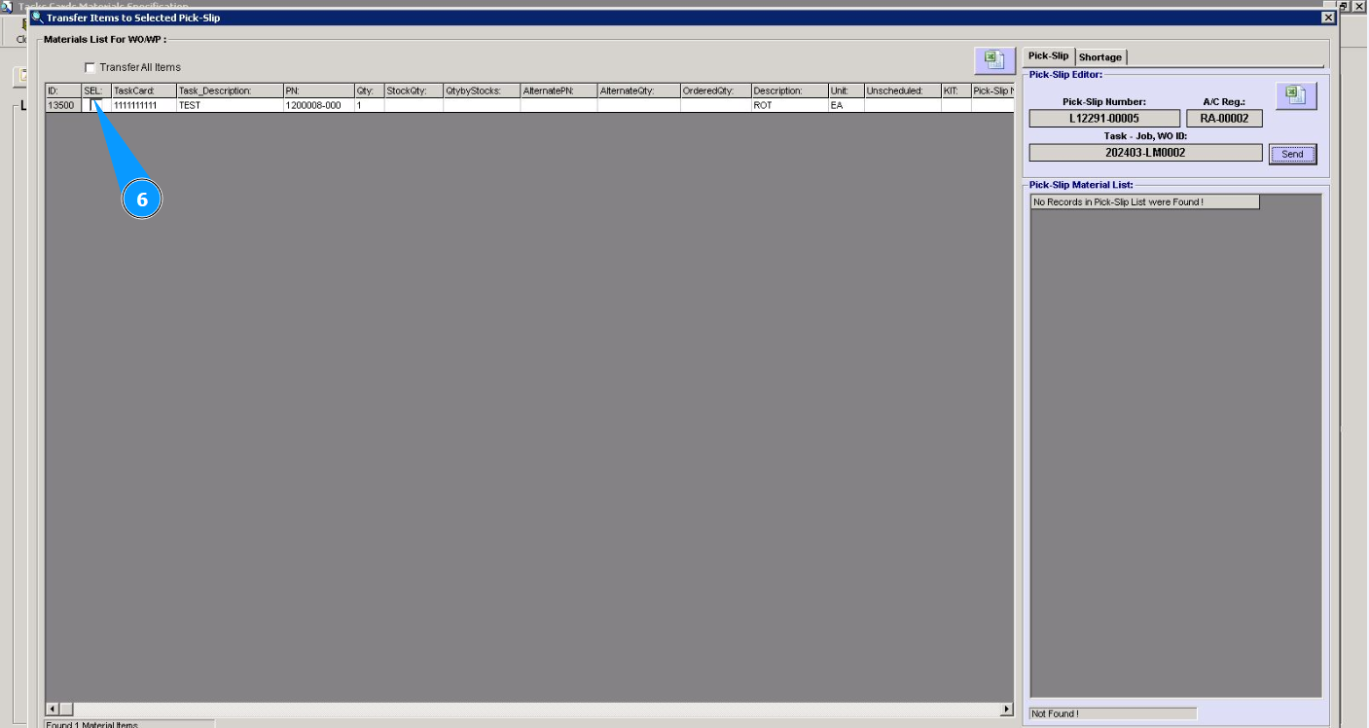Sort by the PN column header
Screen dimensions: 1369x728
[x=318, y=91]
